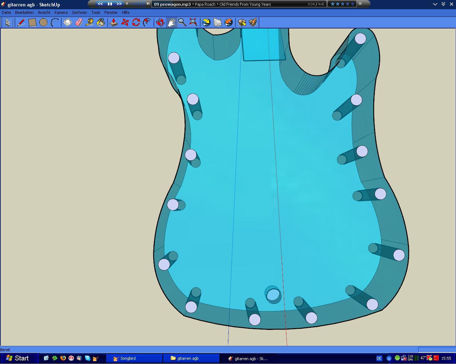Select the Paint Bucket tool
The height and width of the screenshot is (364, 456).
101,22
